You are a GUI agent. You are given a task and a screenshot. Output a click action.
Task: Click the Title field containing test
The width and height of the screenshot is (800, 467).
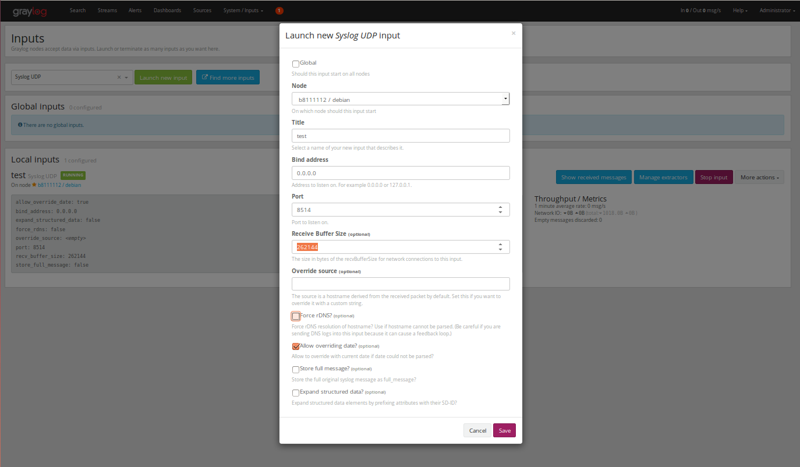(401, 136)
